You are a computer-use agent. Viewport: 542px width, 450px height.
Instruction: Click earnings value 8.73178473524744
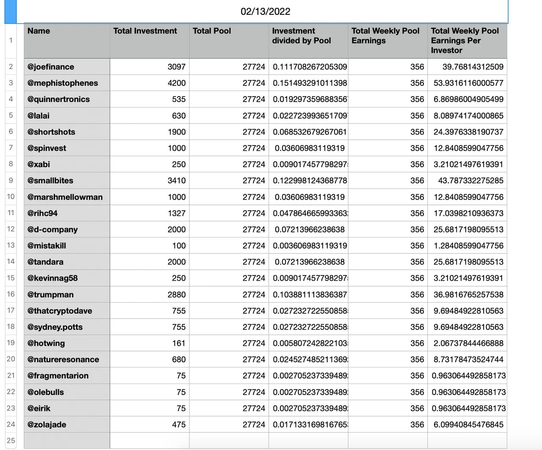coord(467,359)
